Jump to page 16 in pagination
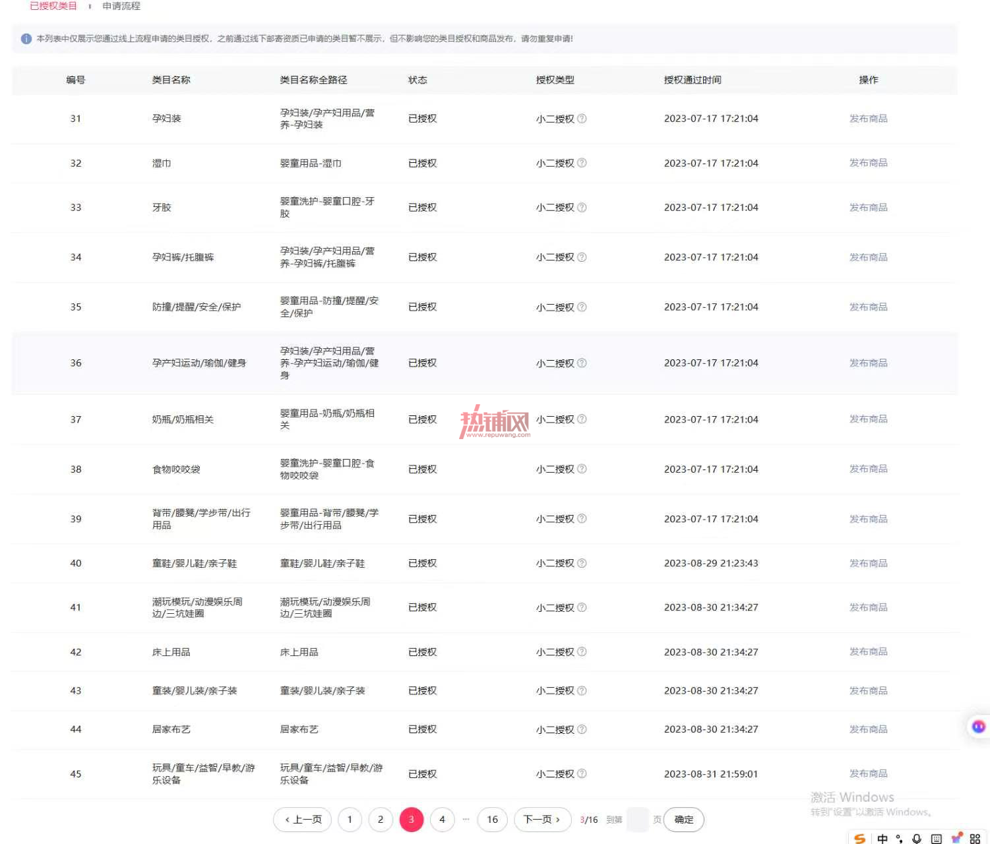Image resolution: width=990 pixels, height=844 pixels. coord(493,820)
